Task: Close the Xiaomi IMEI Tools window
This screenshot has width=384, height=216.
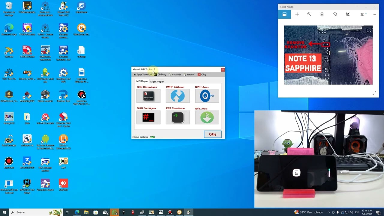Action: 223,70
